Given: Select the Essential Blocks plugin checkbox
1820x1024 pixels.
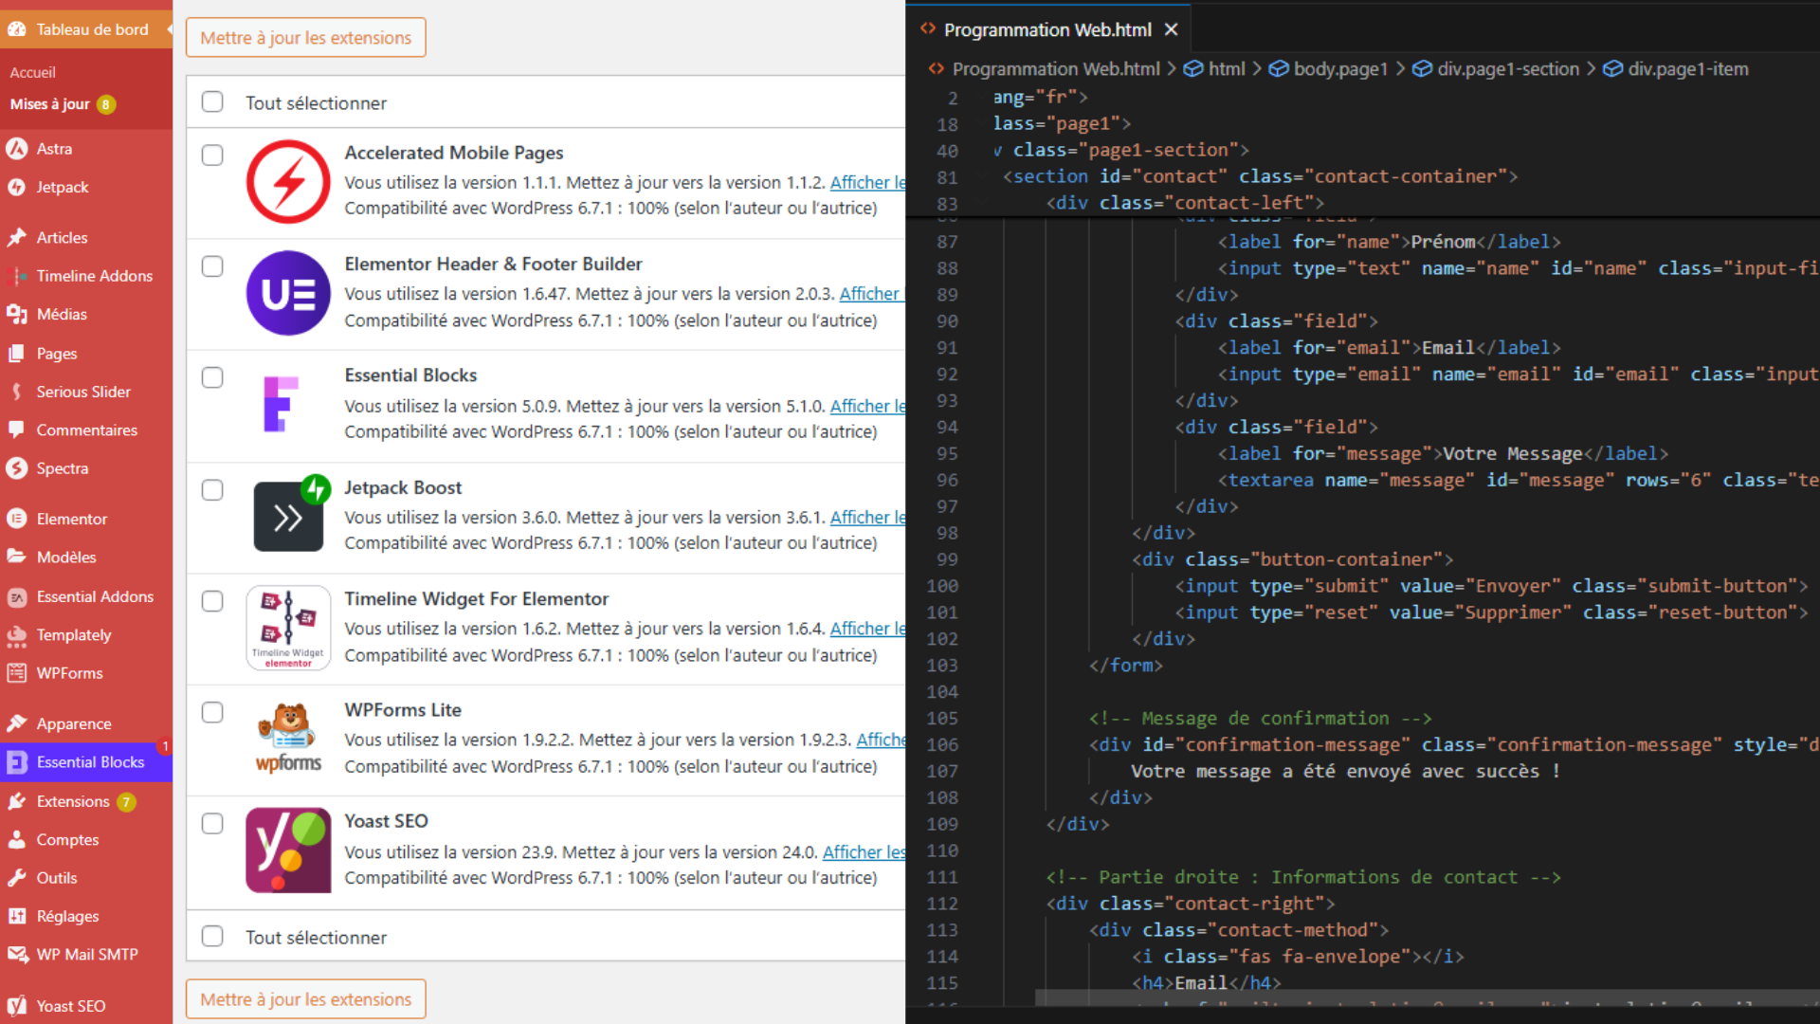Looking at the screenshot, I should (212, 377).
